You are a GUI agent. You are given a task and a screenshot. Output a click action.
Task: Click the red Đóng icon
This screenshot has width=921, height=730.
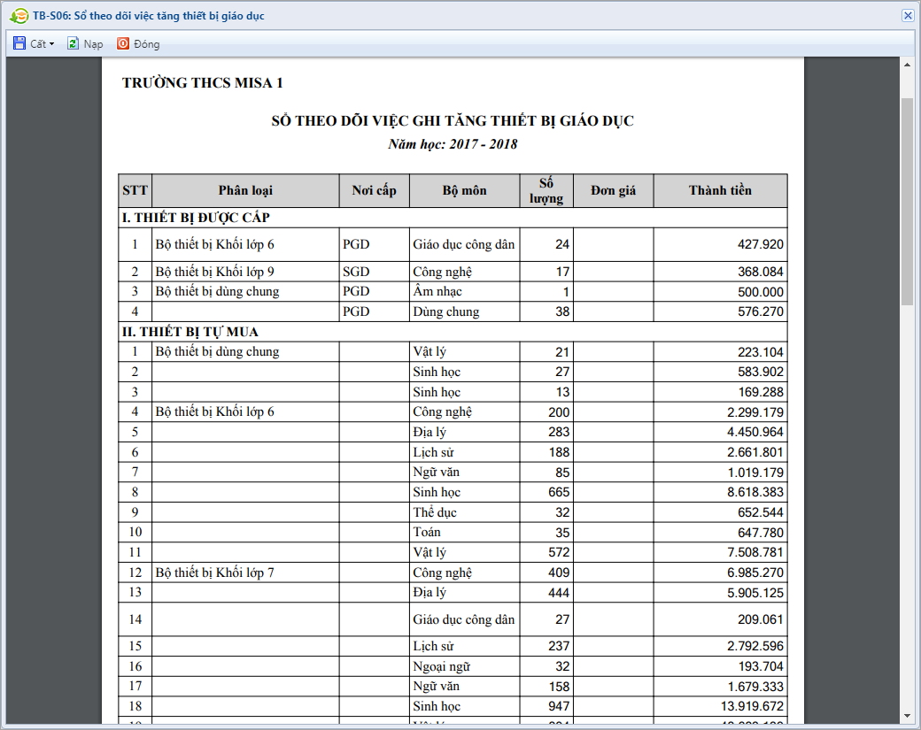tap(123, 43)
